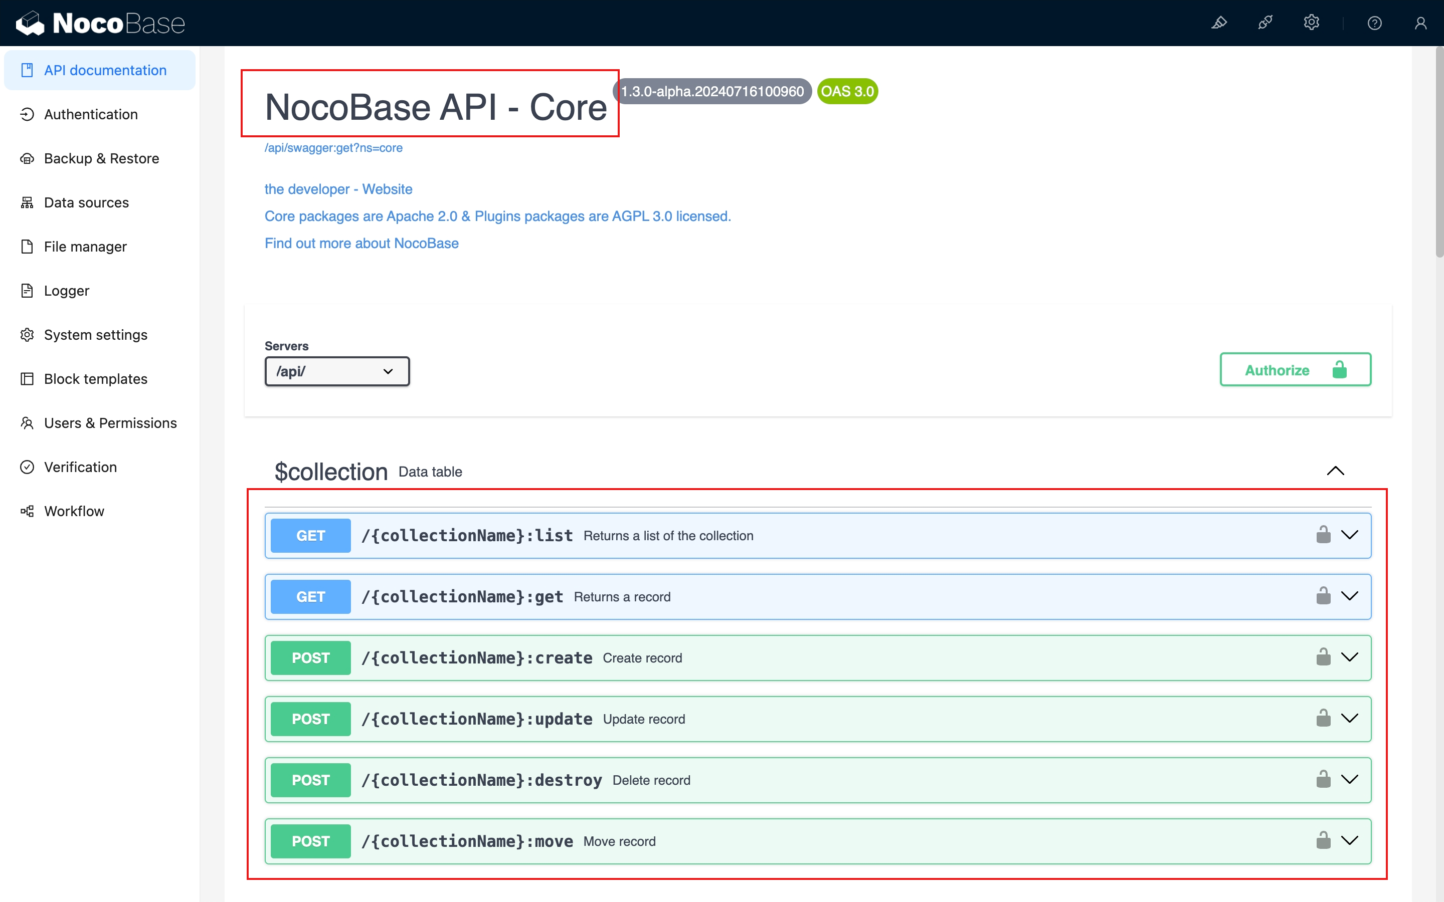
Task: Open Users & Permissions in the sidebar
Action: click(110, 423)
